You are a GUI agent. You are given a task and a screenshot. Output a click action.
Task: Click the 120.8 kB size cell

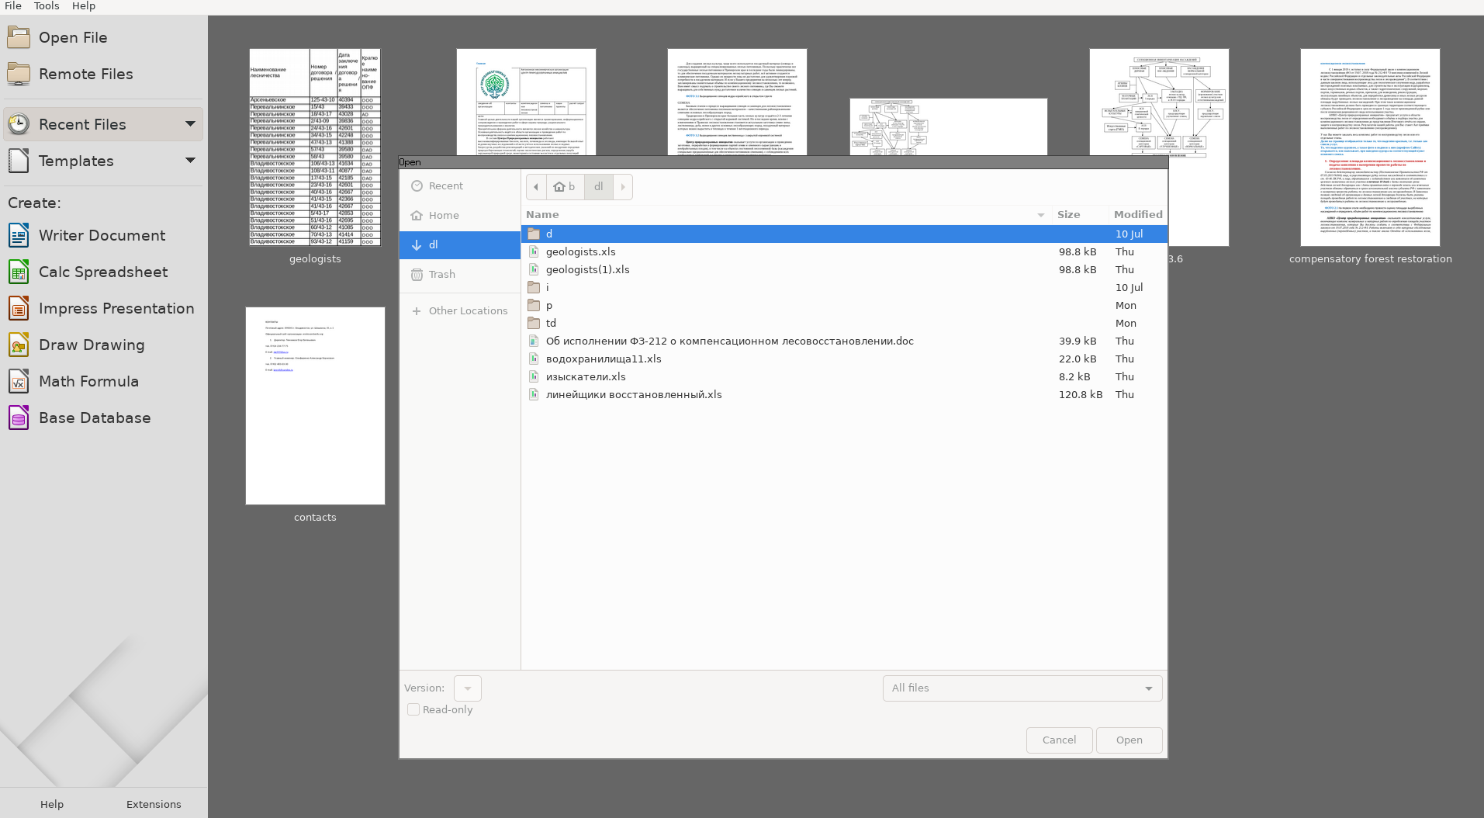click(x=1080, y=394)
